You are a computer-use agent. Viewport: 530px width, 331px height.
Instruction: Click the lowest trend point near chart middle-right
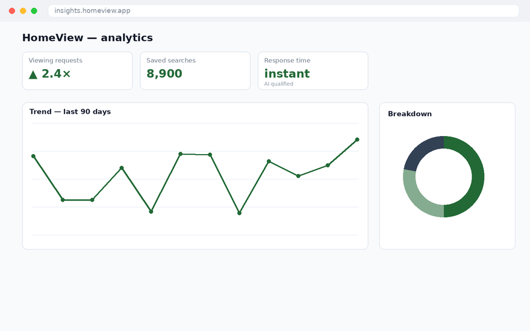pos(239,213)
